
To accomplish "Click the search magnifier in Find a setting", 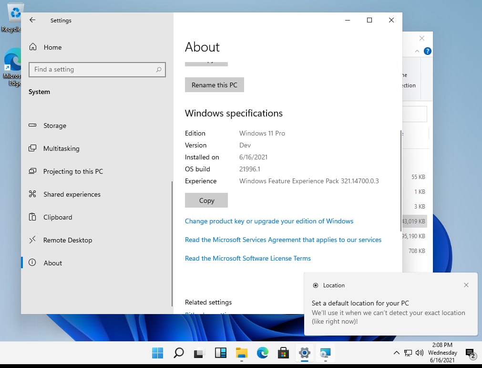I will pos(159,70).
